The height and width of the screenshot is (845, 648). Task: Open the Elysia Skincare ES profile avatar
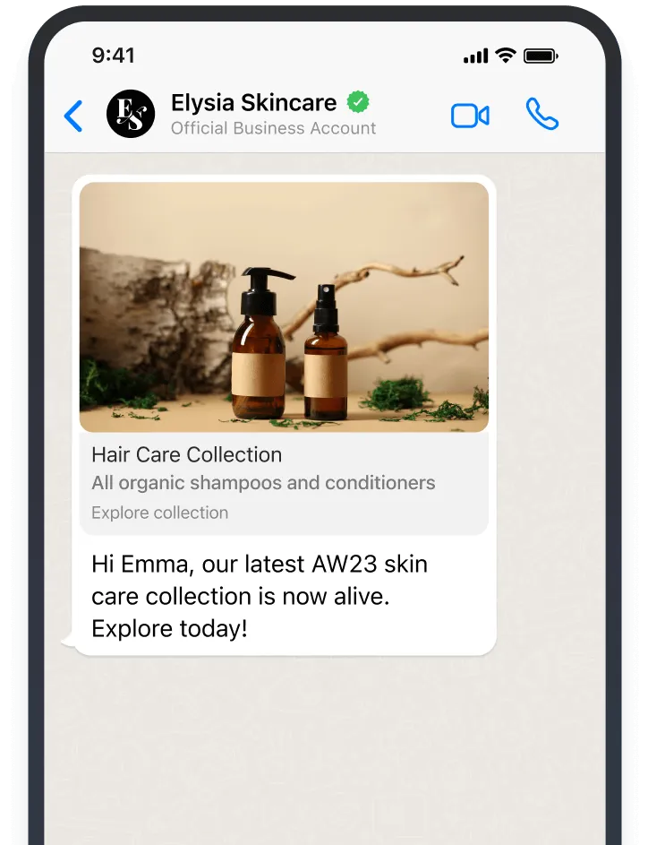[x=131, y=114]
